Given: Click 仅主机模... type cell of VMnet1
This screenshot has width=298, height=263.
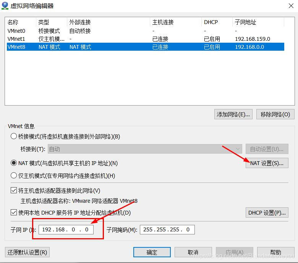Looking at the screenshot, I should click(x=51, y=39).
